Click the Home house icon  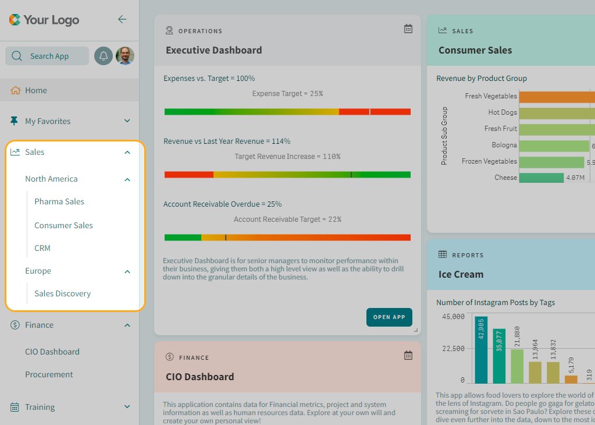(x=16, y=90)
